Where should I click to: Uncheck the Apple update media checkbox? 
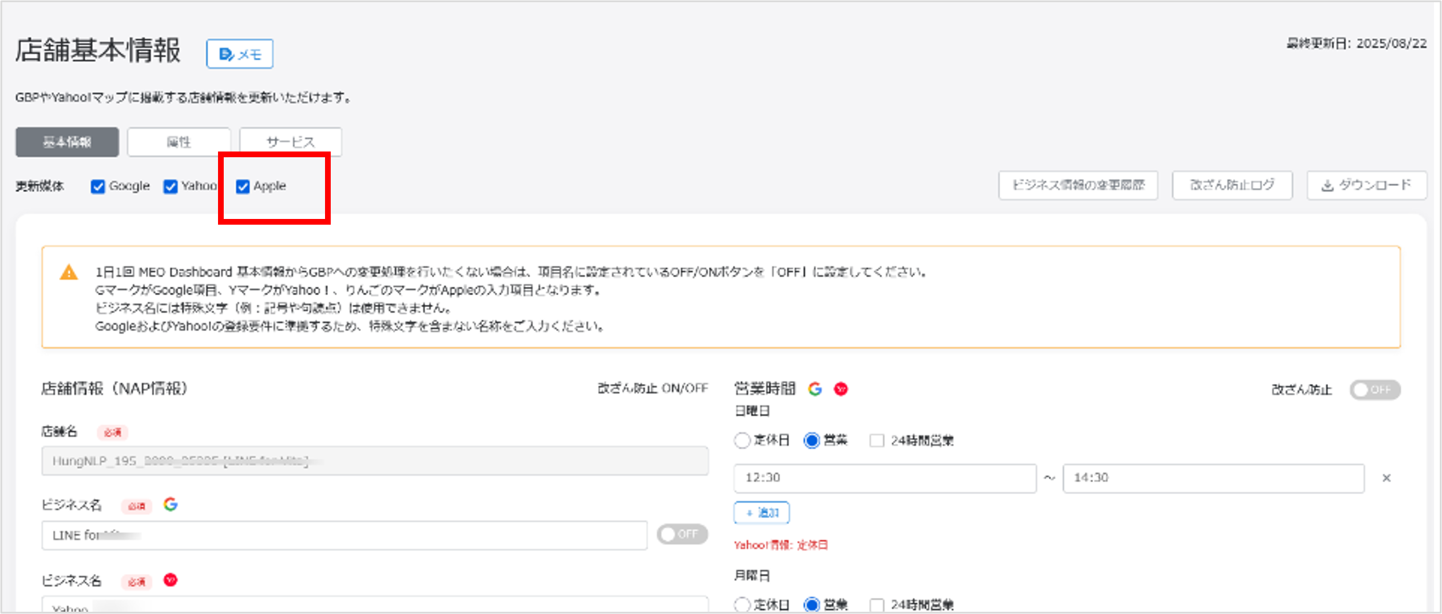point(244,186)
